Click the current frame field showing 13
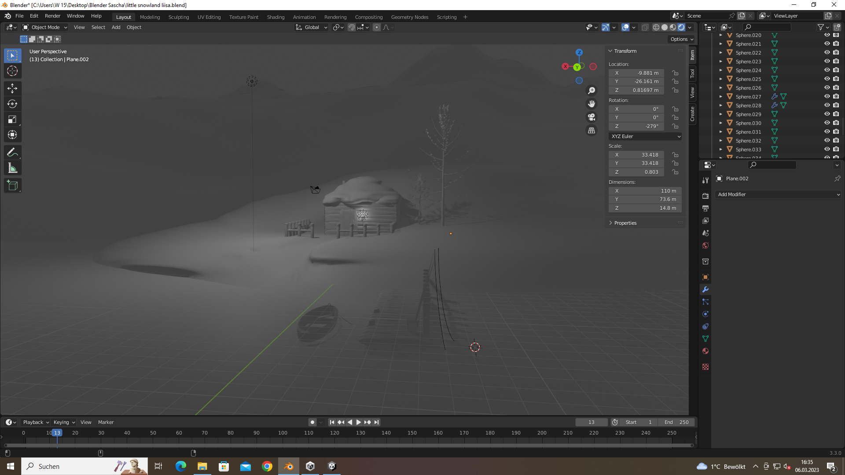 coord(591,422)
